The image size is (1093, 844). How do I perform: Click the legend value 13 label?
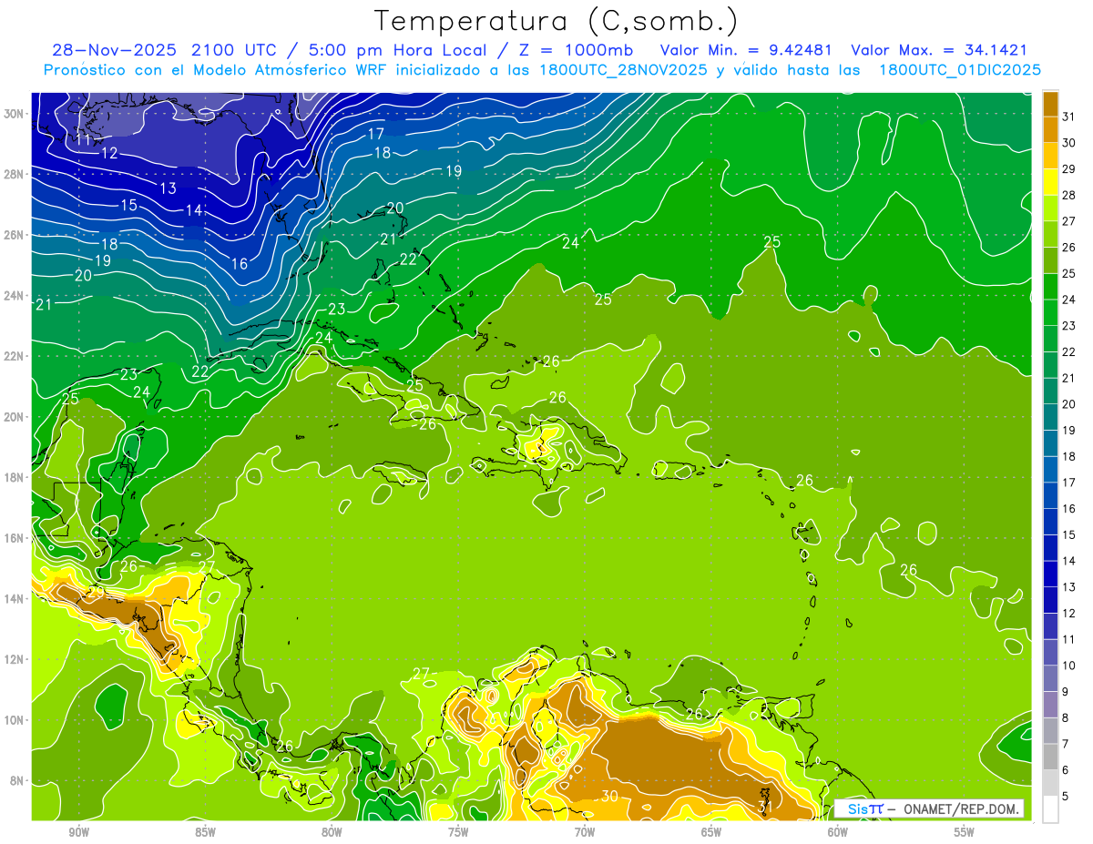pyautogui.click(x=1068, y=587)
